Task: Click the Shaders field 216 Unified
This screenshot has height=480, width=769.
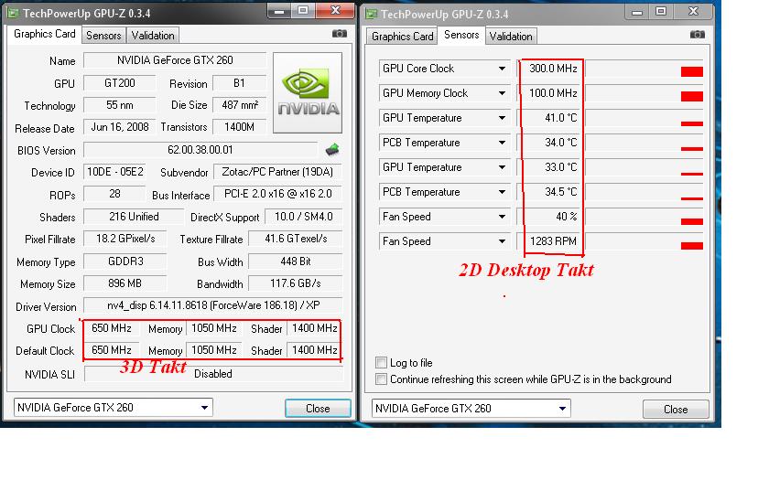Action: 134,217
